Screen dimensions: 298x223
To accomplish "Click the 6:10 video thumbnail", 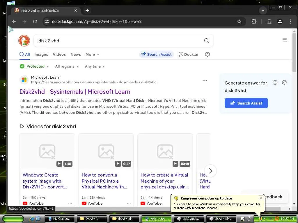I will click(x=47, y=151).
